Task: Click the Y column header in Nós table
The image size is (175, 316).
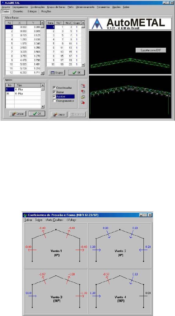Action: pyautogui.click(x=34, y=23)
